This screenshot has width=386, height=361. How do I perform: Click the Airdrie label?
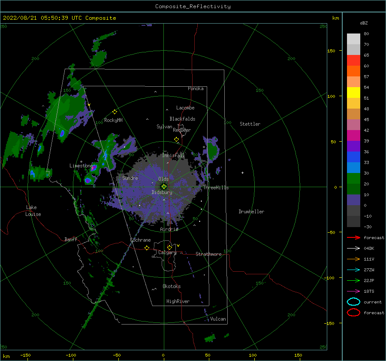tap(169, 229)
